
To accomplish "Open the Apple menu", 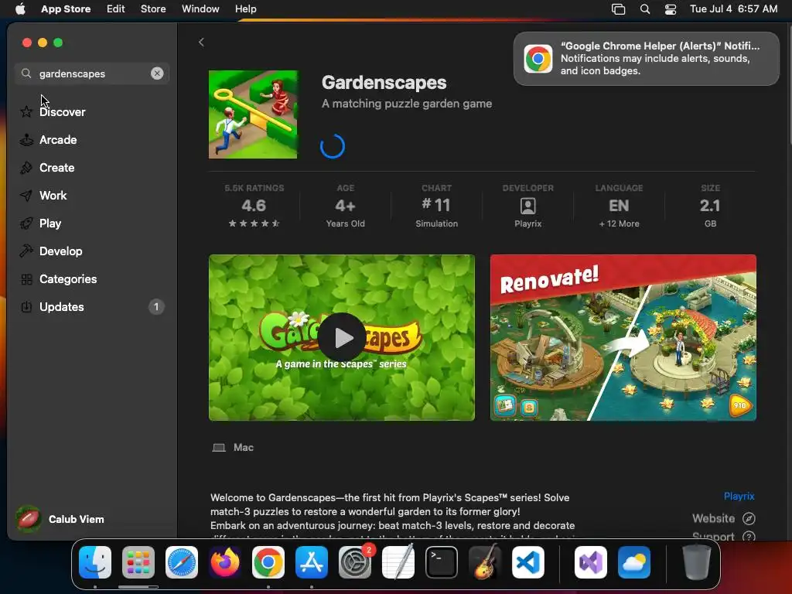I will pos(20,9).
